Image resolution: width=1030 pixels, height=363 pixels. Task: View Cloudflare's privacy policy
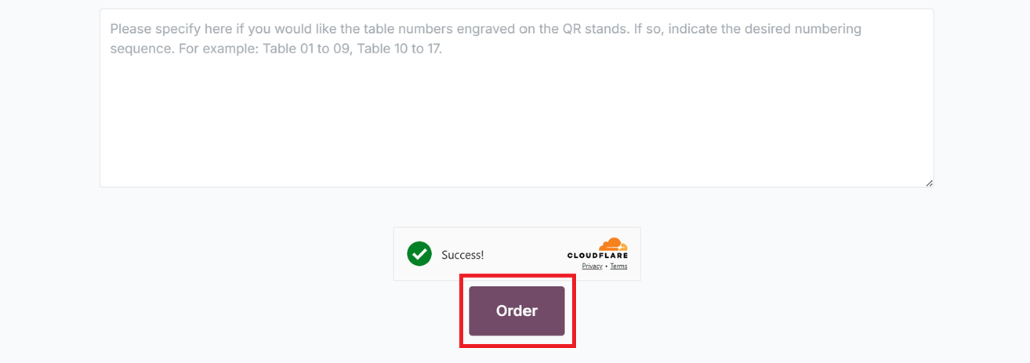click(x=592, y=267)
